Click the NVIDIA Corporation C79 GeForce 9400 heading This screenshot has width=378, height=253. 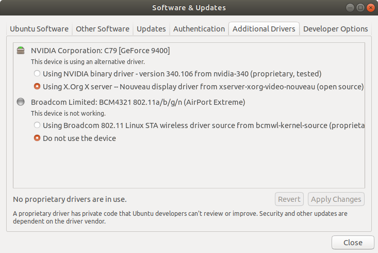click(x=100, y=51)
